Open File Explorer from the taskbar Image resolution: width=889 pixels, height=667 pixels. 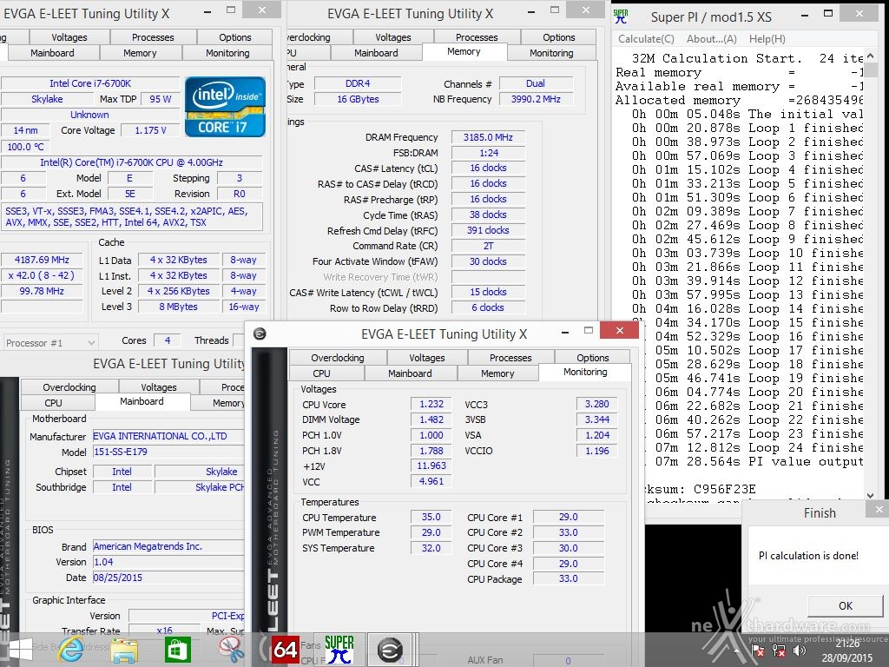(x=124, y=650)
